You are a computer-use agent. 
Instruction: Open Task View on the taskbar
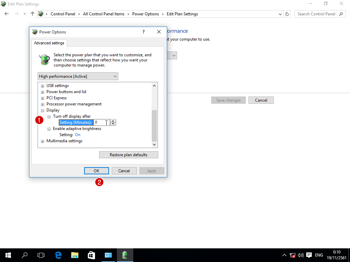point(41,255)
